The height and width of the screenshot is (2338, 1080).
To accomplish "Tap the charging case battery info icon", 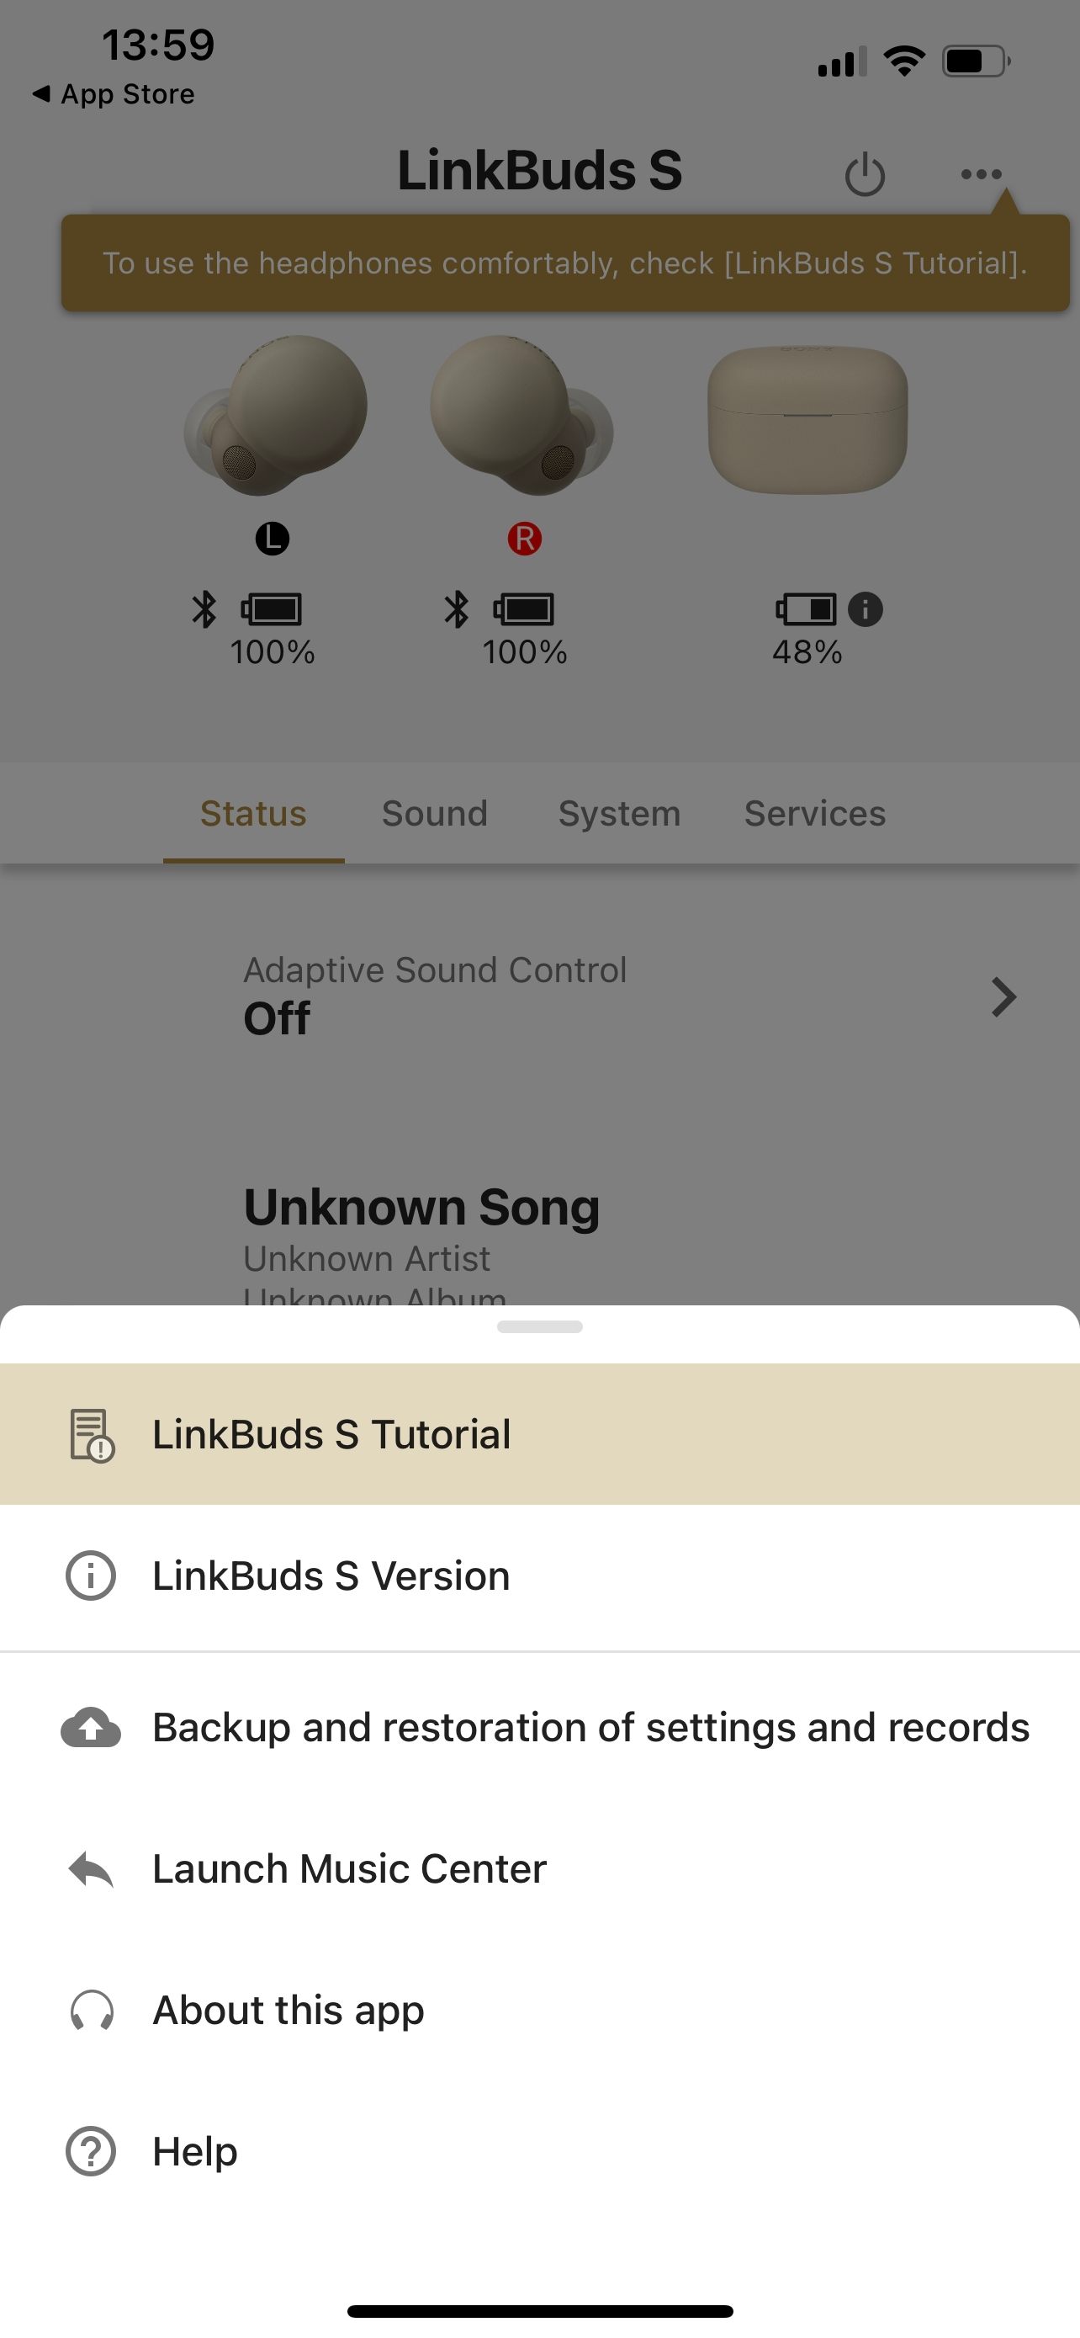I will tap(865, 609).
